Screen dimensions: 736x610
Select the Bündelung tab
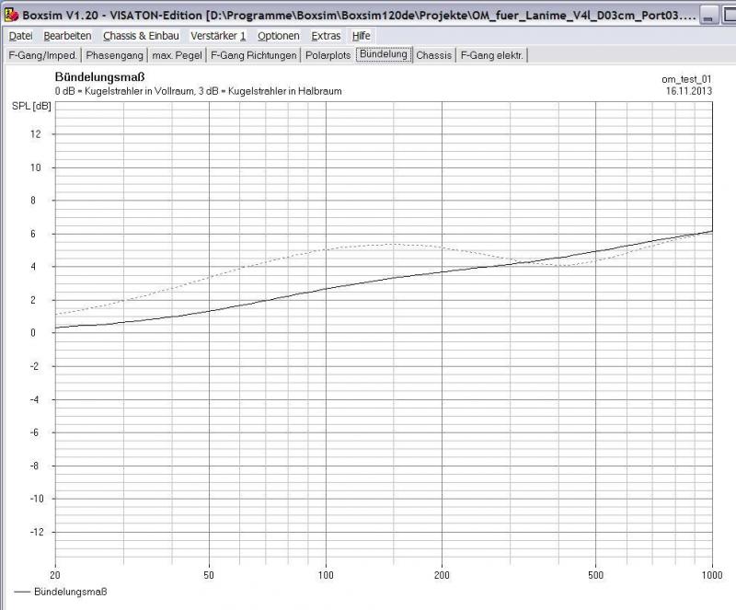[384, 54]
